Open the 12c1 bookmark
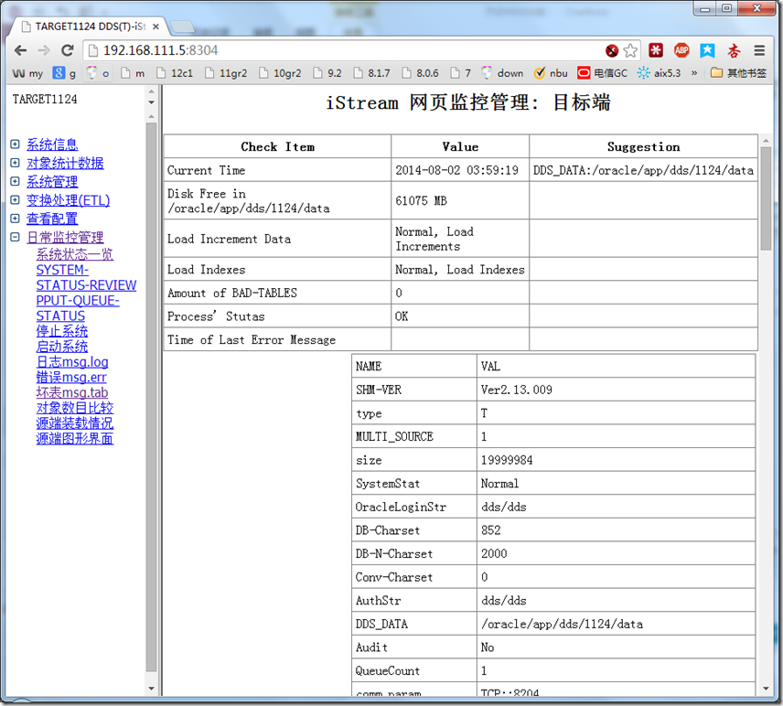This screenshot has width=783, height=706. click(x=175, y=73)
